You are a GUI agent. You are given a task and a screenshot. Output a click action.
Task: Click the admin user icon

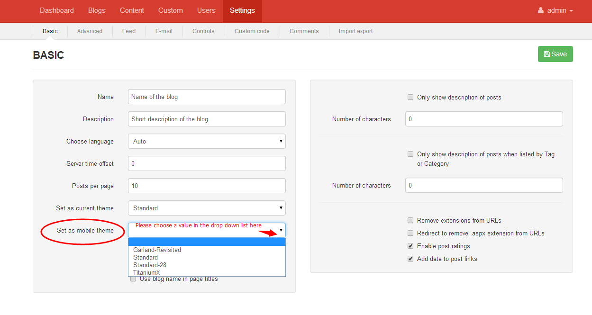point(541,10)
